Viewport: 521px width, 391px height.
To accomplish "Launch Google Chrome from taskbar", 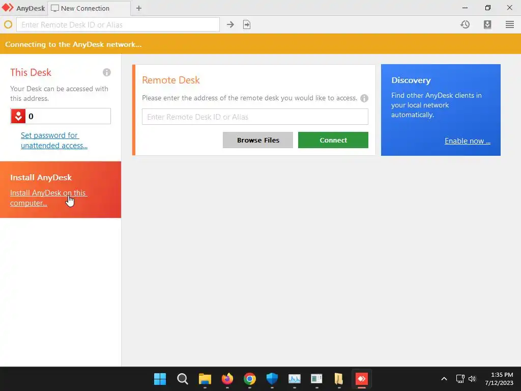I will pos(249,379).
